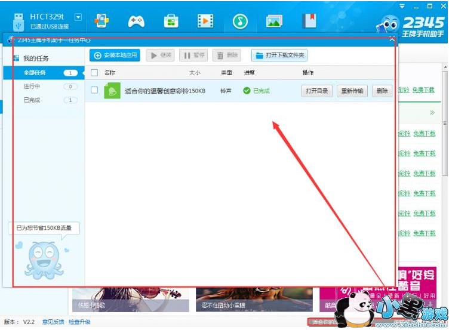This screenshot has height=330, width=449.
Task: Click the 版本: V2.2 status text
Action: (20, 322)
